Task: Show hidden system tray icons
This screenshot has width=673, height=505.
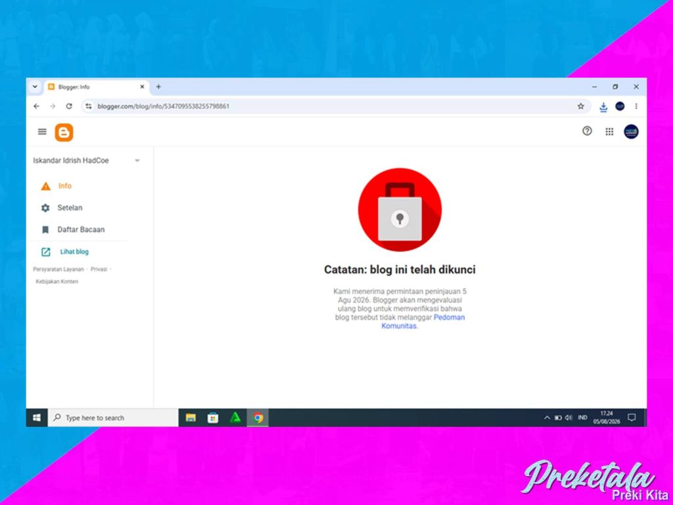Action: [547, 418]
